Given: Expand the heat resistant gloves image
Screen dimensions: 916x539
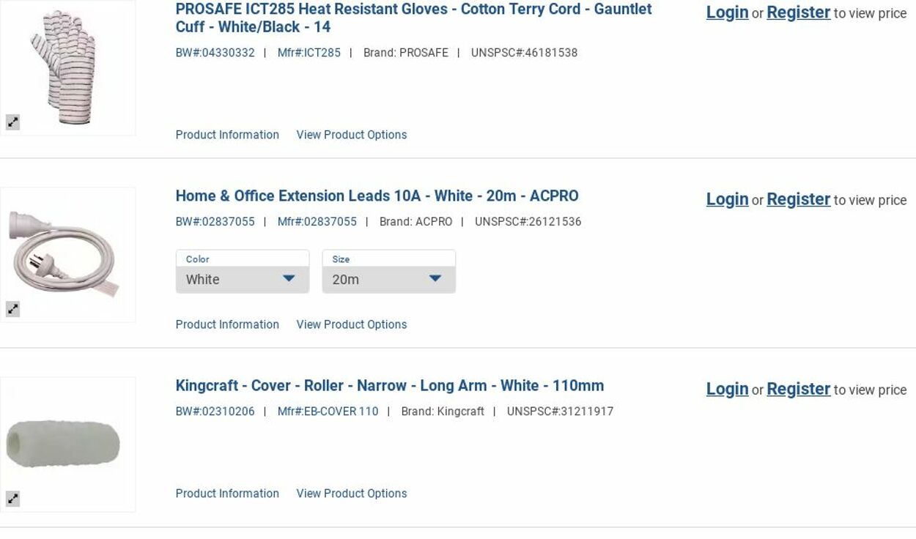Looking at the screenshot, I should (x=12, y=122).
